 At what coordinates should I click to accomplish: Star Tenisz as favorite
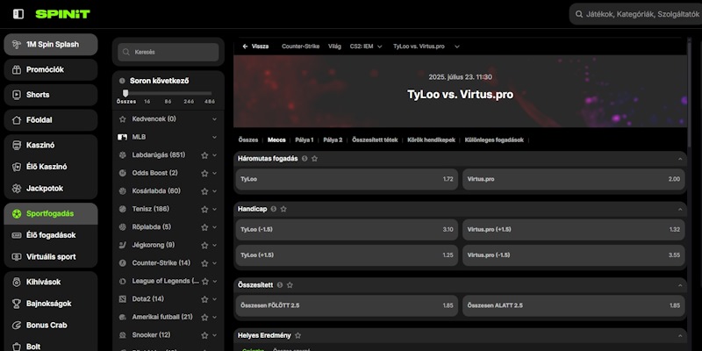tap(204, 209)
